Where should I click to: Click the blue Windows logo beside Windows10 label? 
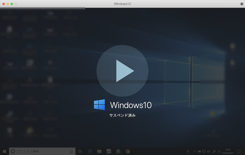coord(99,105)
